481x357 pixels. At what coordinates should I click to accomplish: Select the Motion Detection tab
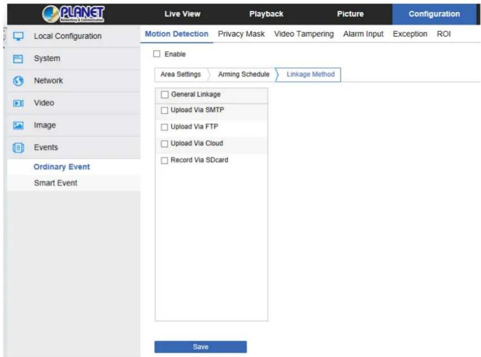(x=177, y=34)
